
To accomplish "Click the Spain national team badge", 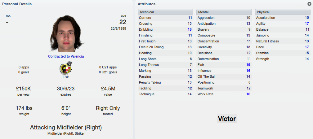I will click(x=66, y=68).
